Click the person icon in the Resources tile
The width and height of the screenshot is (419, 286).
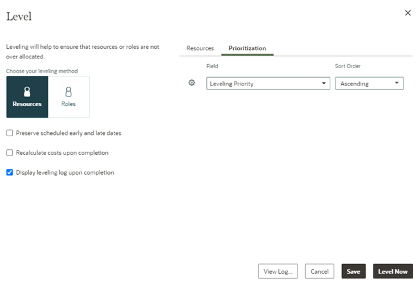tap(27, 92)
